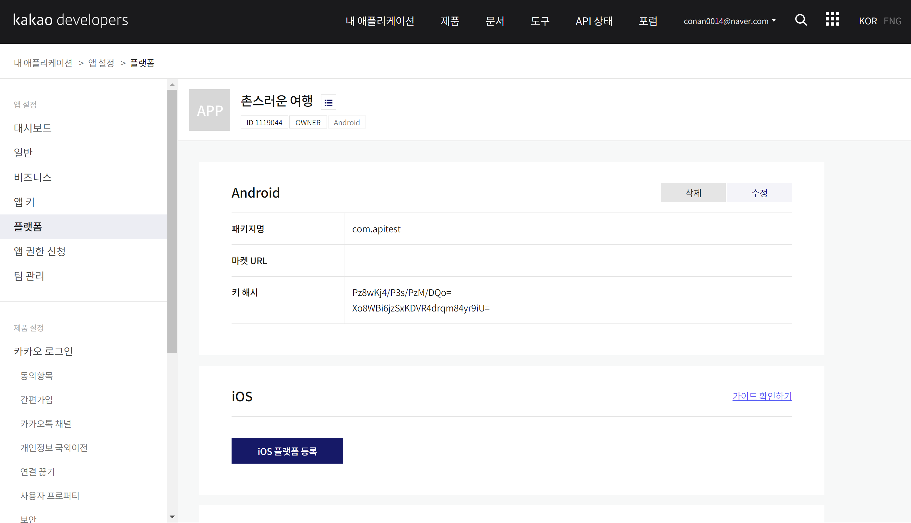Click the 플랫폼 breadcrumb

tap(142, 63)
